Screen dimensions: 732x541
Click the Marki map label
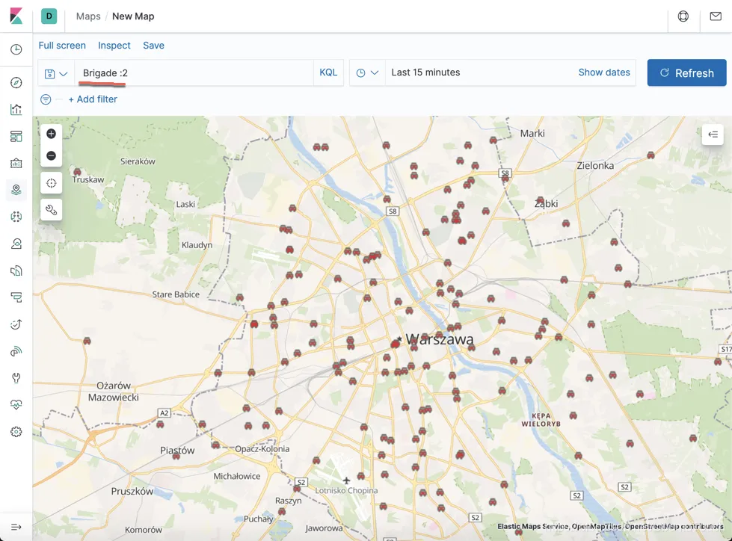(532, 134)
